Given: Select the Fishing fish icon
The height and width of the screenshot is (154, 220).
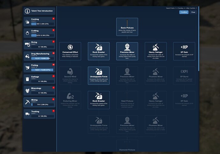Looking at the screenshot, I should tap(27, 68).
